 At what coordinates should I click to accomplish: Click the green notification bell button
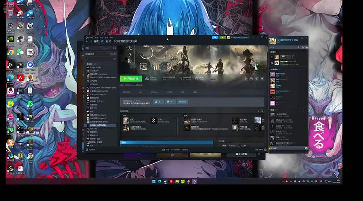pyautogui.click(x=222, y=37)
